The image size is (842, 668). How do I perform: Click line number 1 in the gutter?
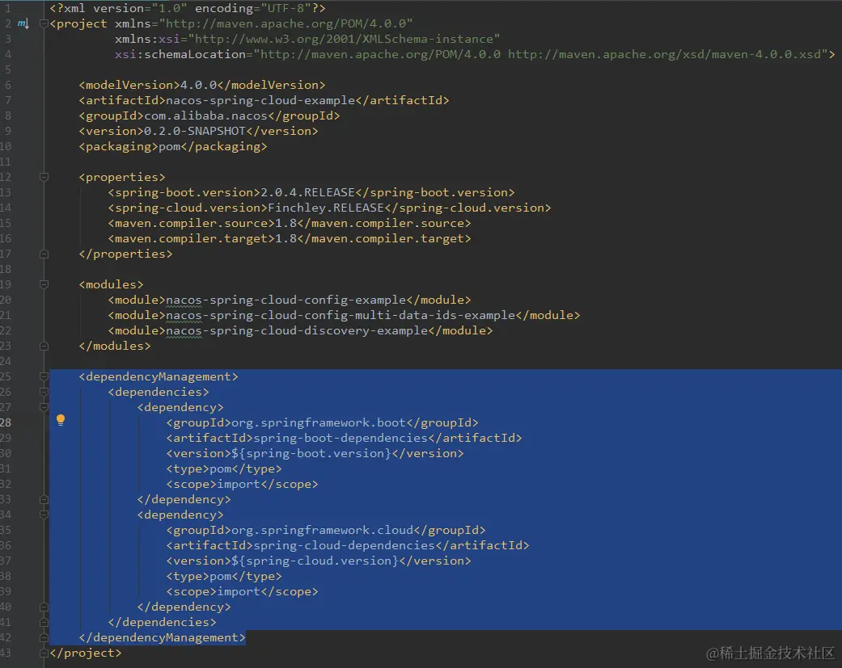[x=7, y=8]
